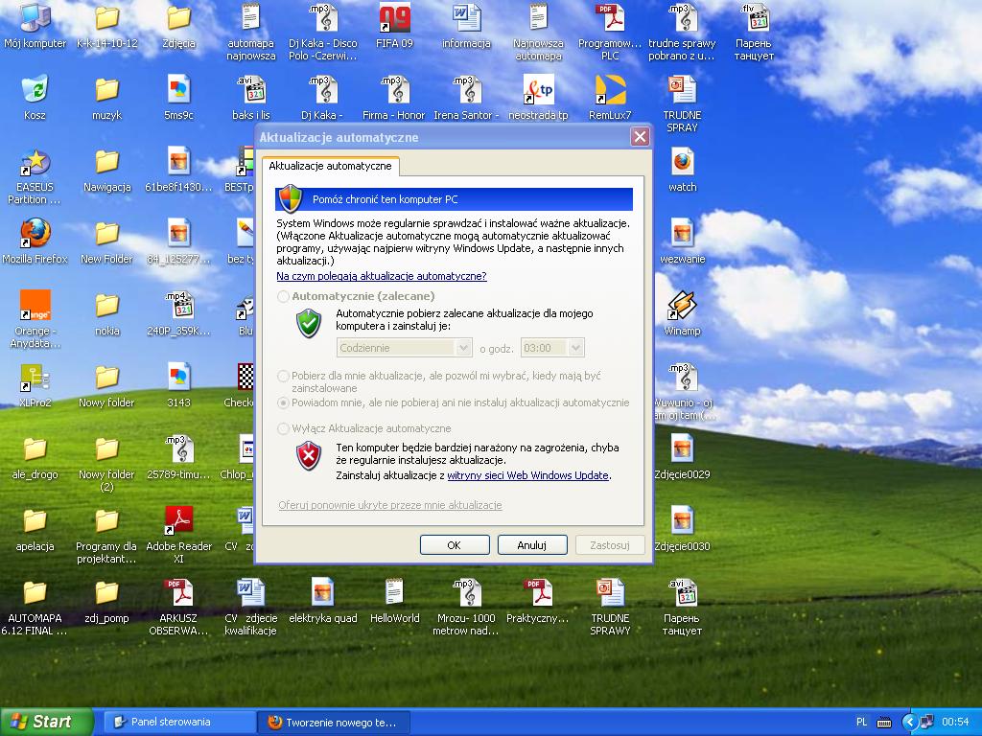This screenshot has width=982, height=736.
Task: Close the Aktualizacje automatyczne dialog
Action: (640, 136)
